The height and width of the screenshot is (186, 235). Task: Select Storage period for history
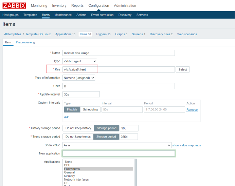point(107,128)
